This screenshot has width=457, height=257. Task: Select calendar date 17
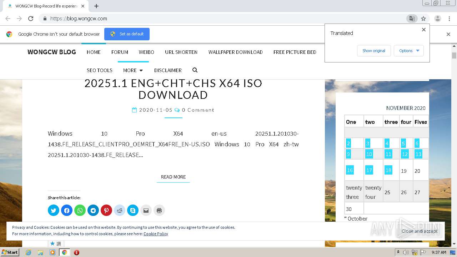pyautogui.click(x=369, y=170)
